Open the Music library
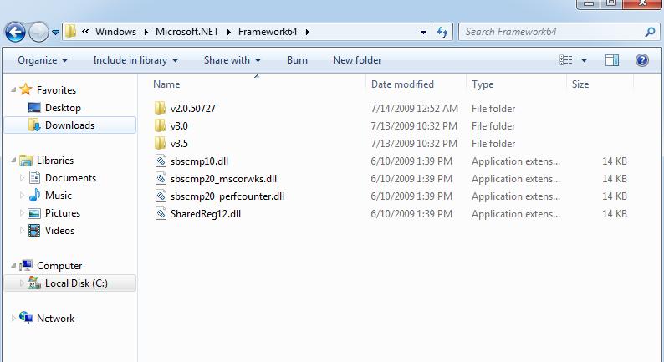Screen dimensions: 664x362 pos(59,195)
